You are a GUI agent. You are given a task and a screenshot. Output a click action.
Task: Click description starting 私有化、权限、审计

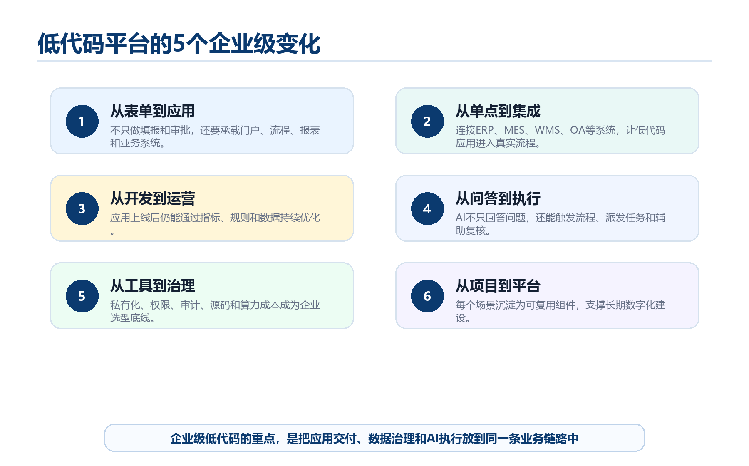[x=215, y=311]
